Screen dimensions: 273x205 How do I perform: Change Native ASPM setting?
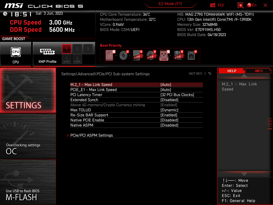[x=169, y=125]
